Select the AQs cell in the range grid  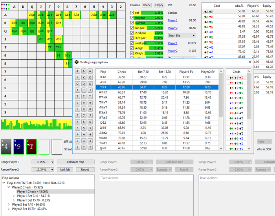coord(32,15)
